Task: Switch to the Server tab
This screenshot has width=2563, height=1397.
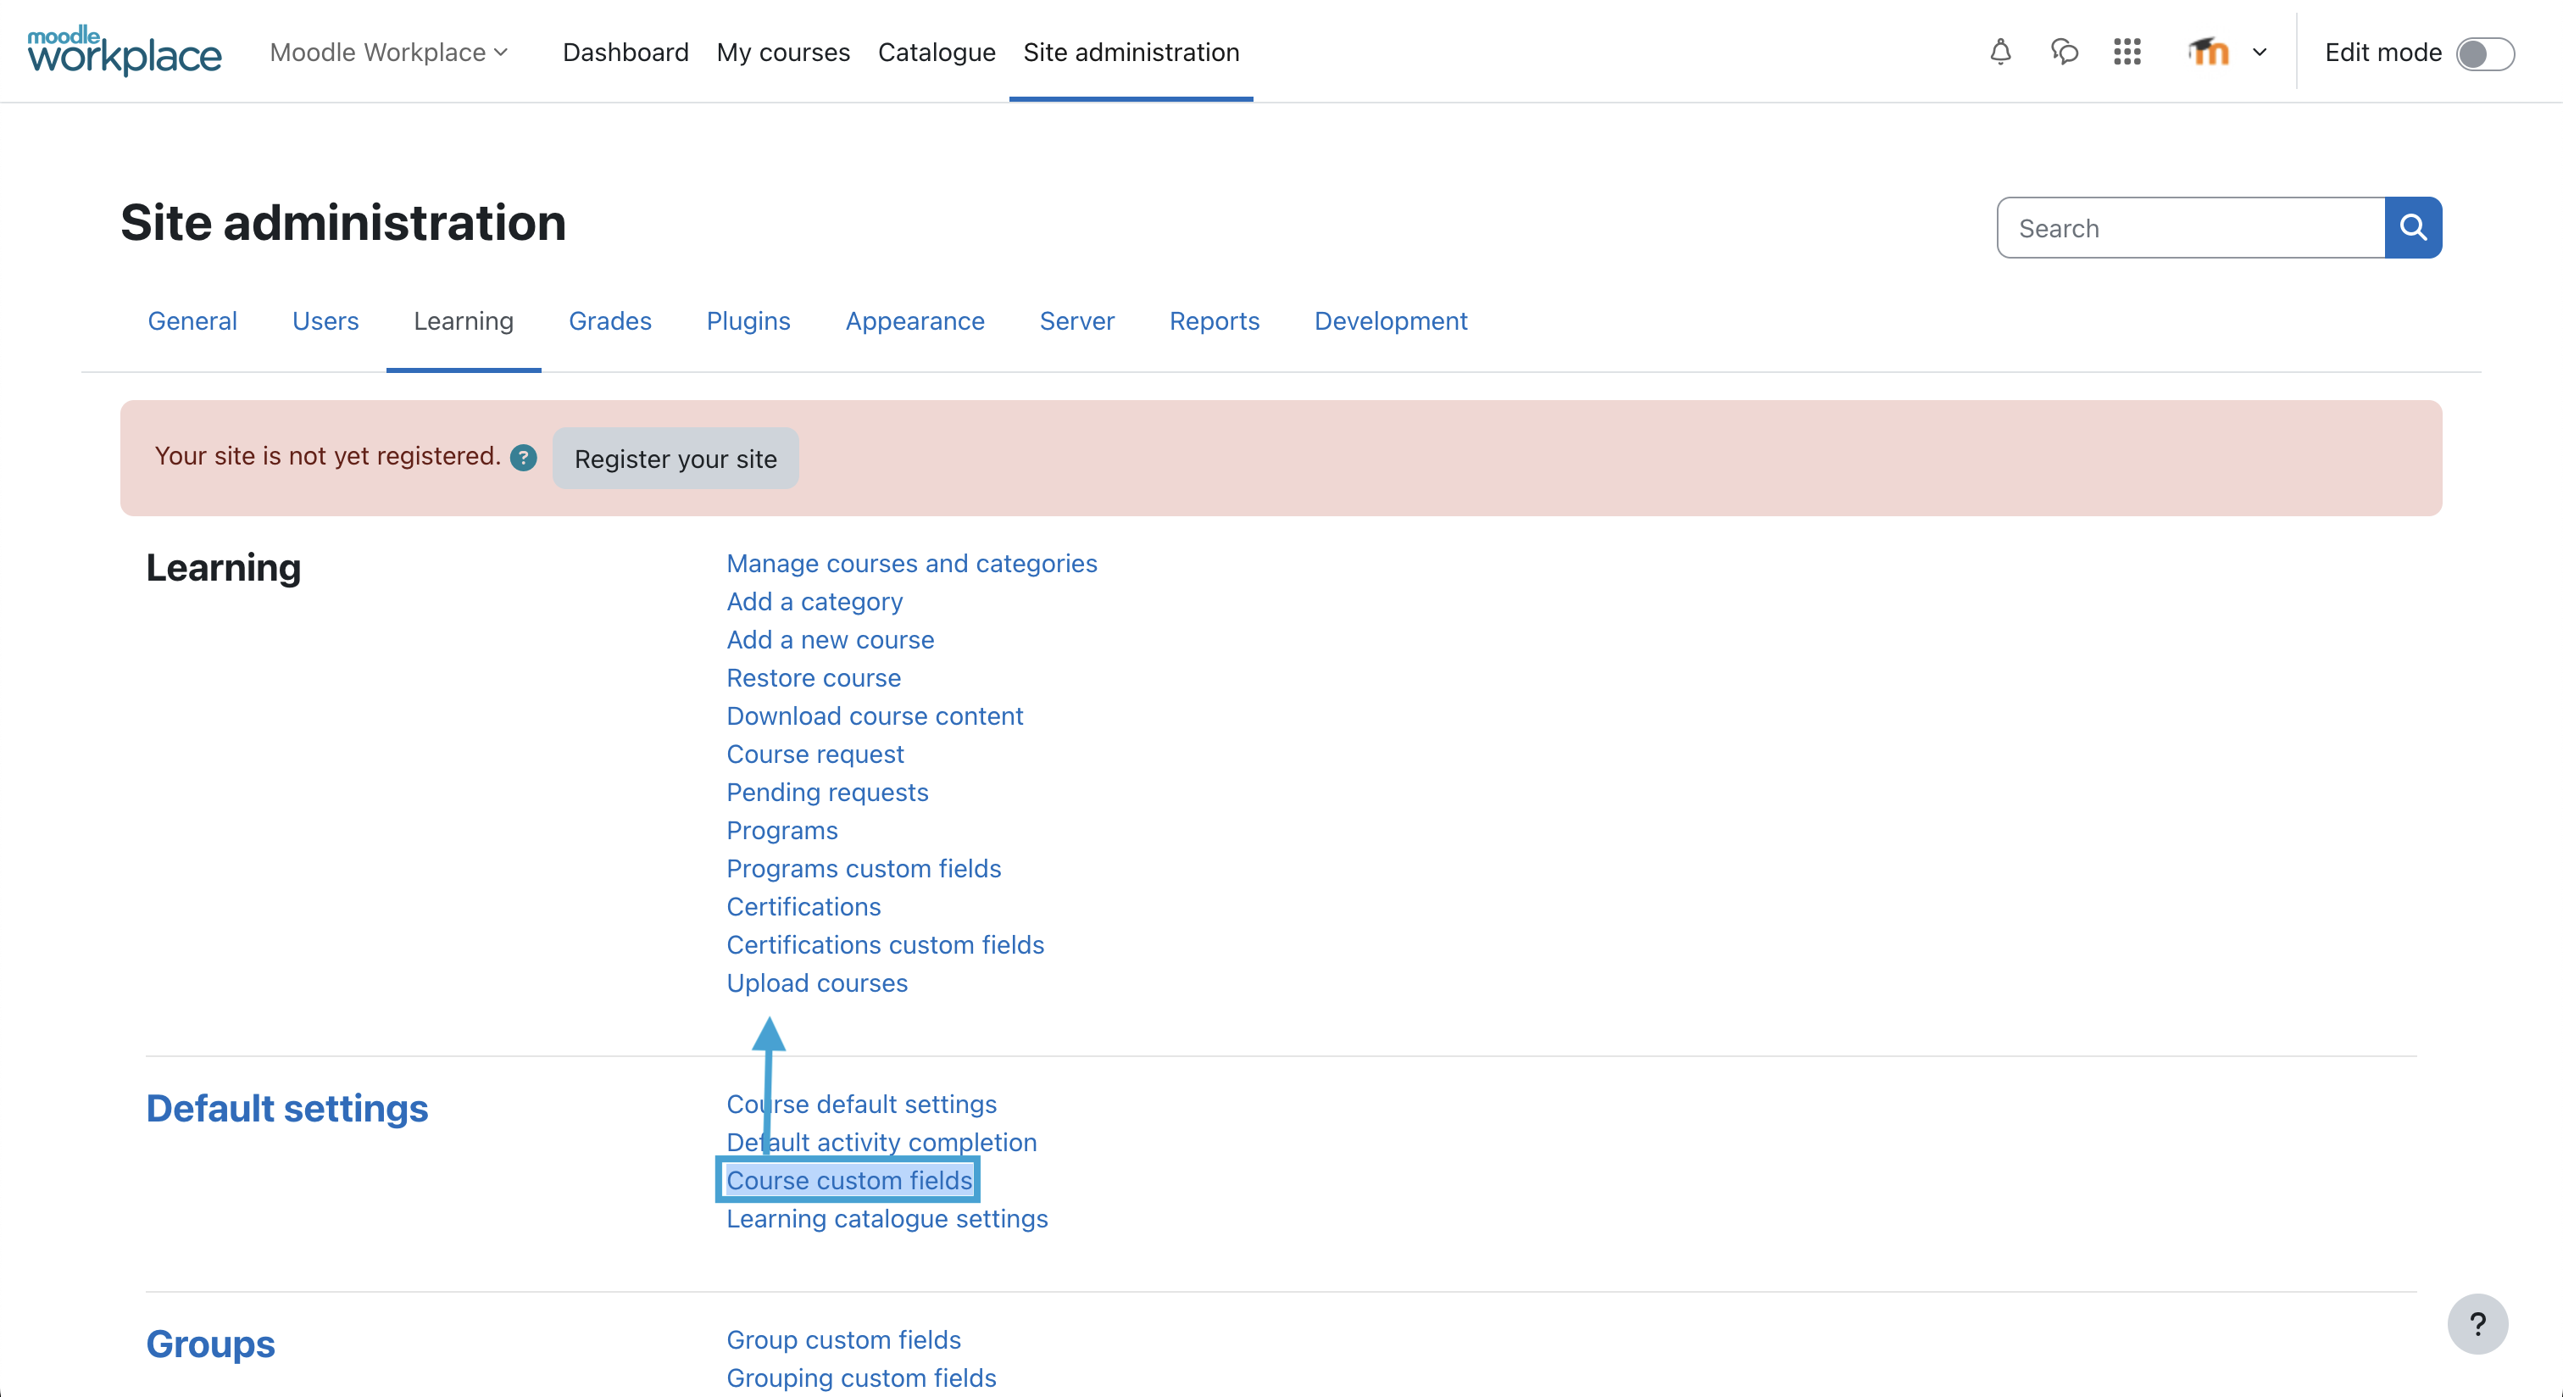Action: 1076,320
